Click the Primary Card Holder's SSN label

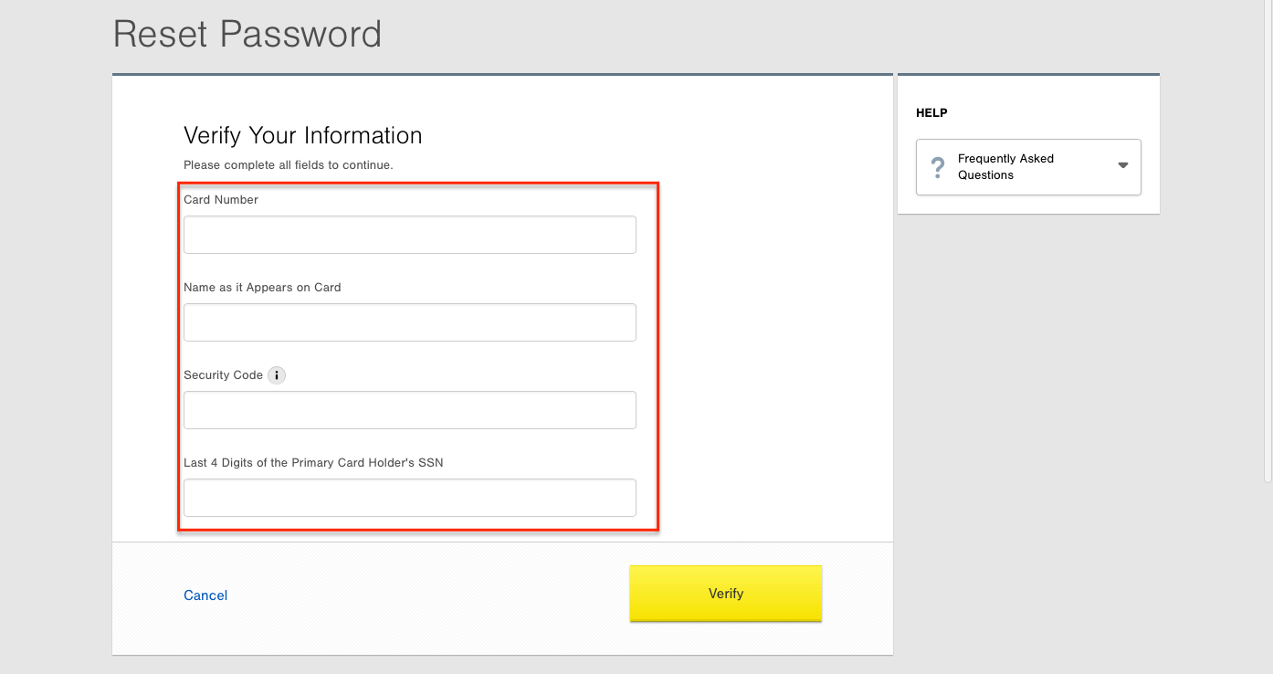[313, 463]
